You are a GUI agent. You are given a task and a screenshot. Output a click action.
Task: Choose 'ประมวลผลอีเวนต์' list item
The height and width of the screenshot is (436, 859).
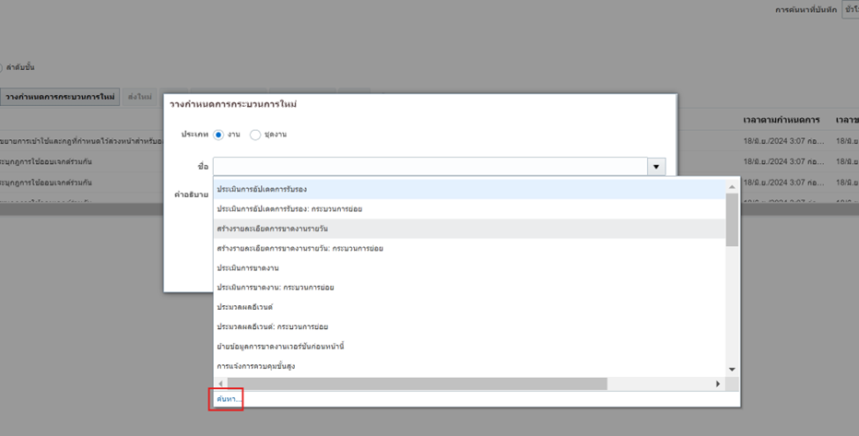click(244, 307)
